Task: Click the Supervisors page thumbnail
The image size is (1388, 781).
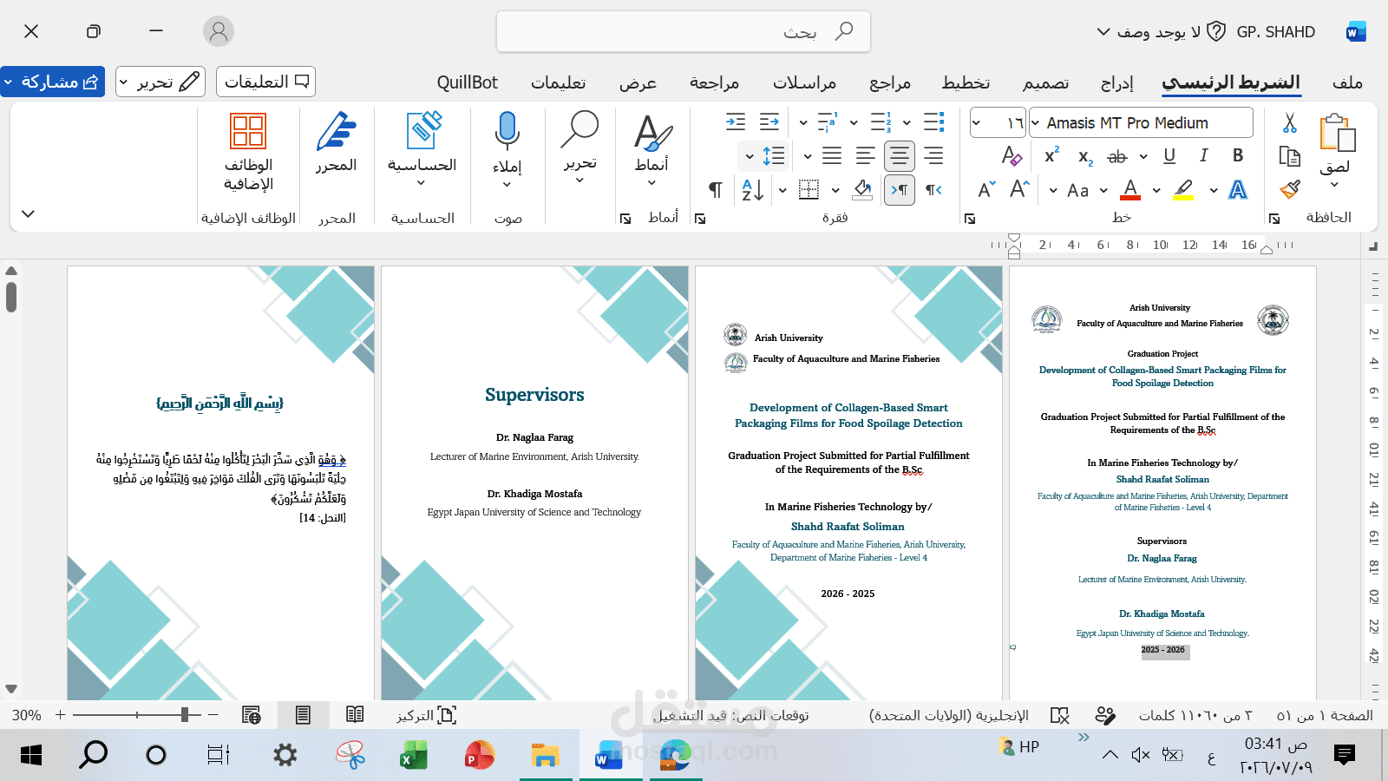Action: (534, 482)
